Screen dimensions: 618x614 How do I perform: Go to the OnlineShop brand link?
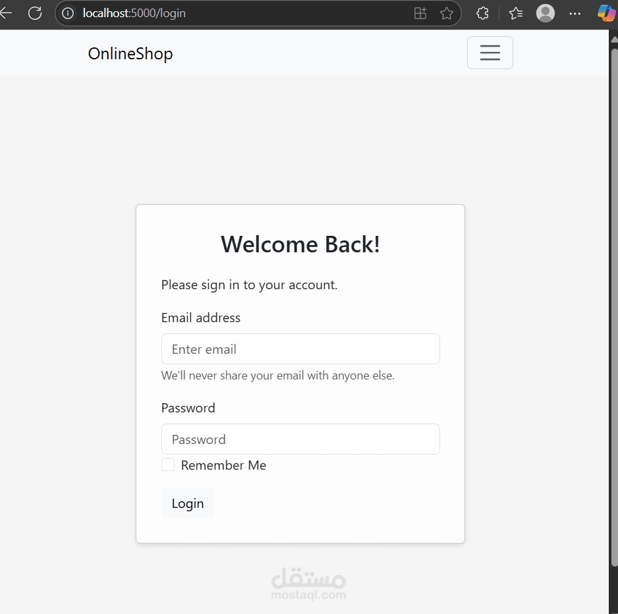point(130,53)
